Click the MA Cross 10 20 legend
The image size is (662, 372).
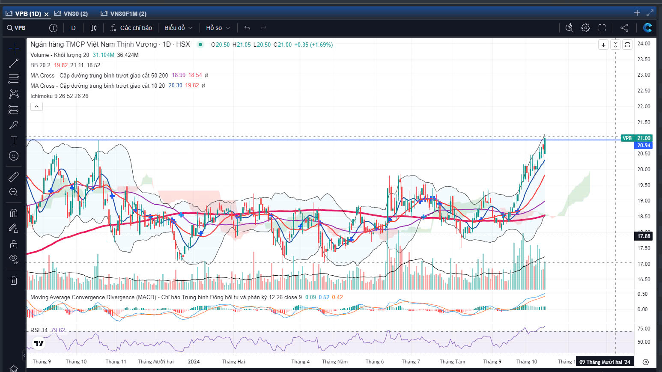pyautogui.click(x=98, y=86)
